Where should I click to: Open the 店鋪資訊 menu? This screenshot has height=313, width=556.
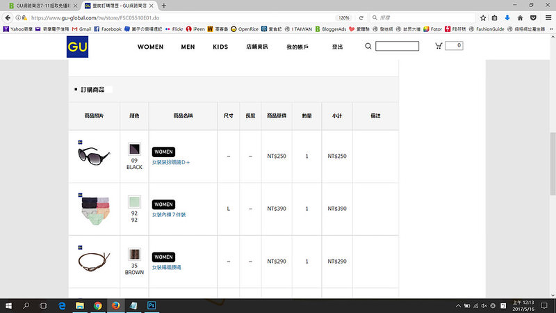[256, 47]
